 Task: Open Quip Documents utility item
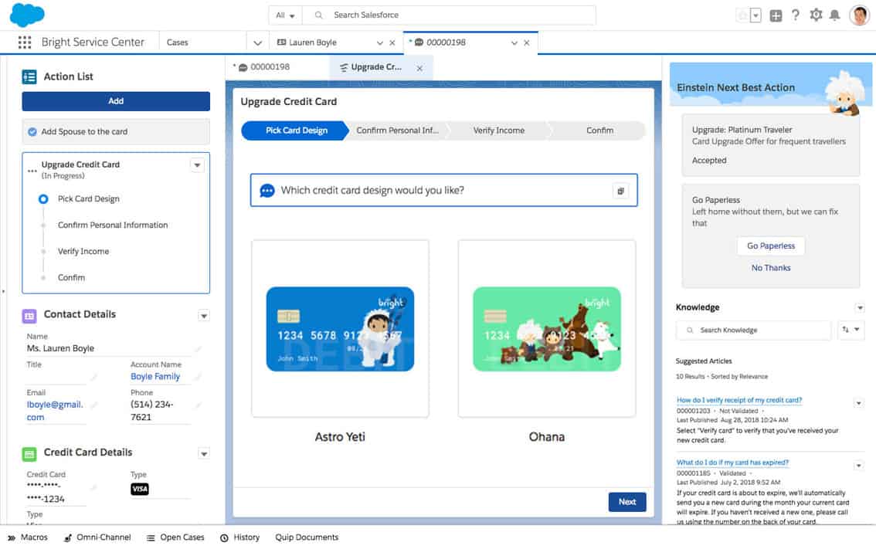307,537
